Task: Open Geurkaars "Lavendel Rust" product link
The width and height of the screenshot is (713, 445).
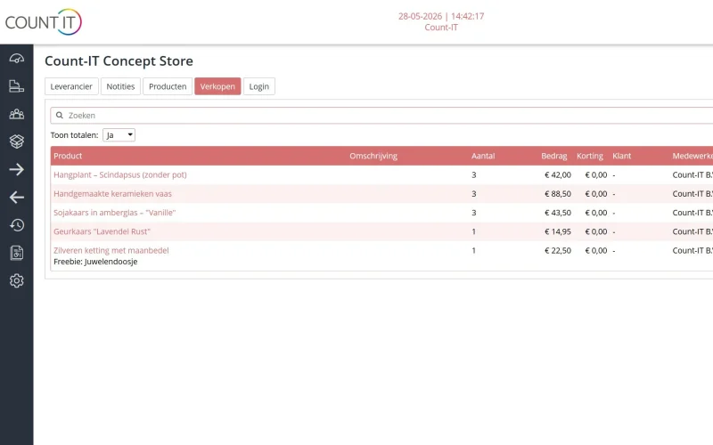Action: [x=102, y=231]
